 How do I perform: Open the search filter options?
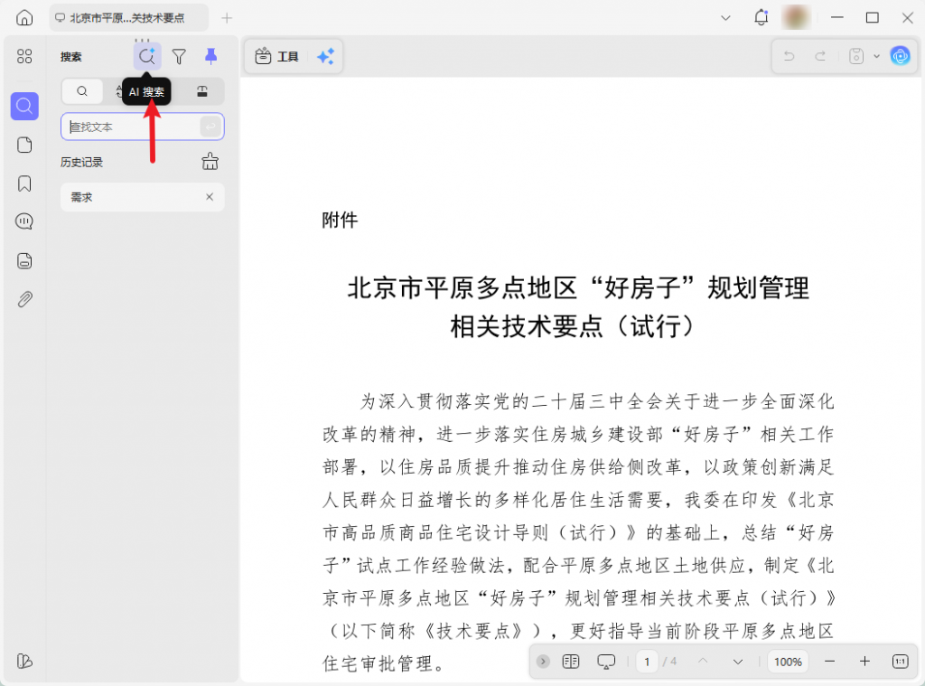click(179, 56)
